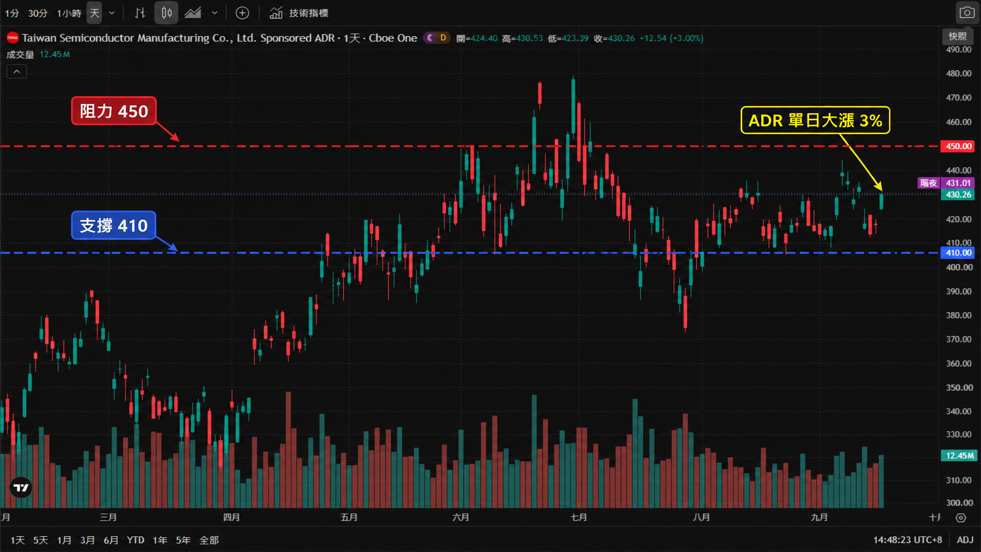This screenshot has height=552, width=981.
Task: Click the 14:48:23 UTC+8 timezone
Action: pyautogui.click(x=907, y=540)
